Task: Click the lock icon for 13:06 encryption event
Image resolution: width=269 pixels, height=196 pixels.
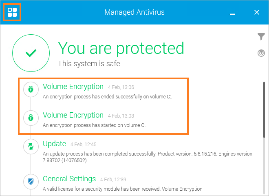Action: point(31,89)
